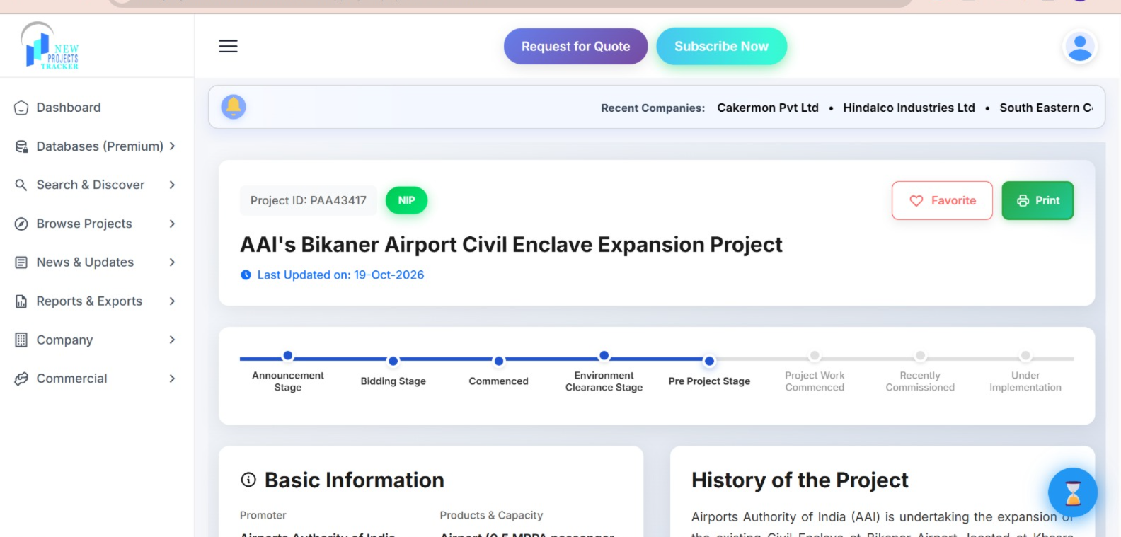Click the green Print button

click(1037, 200)
